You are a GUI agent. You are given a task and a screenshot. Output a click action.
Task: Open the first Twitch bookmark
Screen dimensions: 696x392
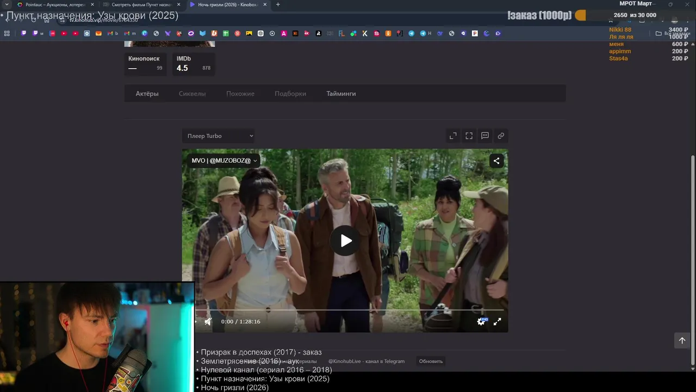(23, 33)
